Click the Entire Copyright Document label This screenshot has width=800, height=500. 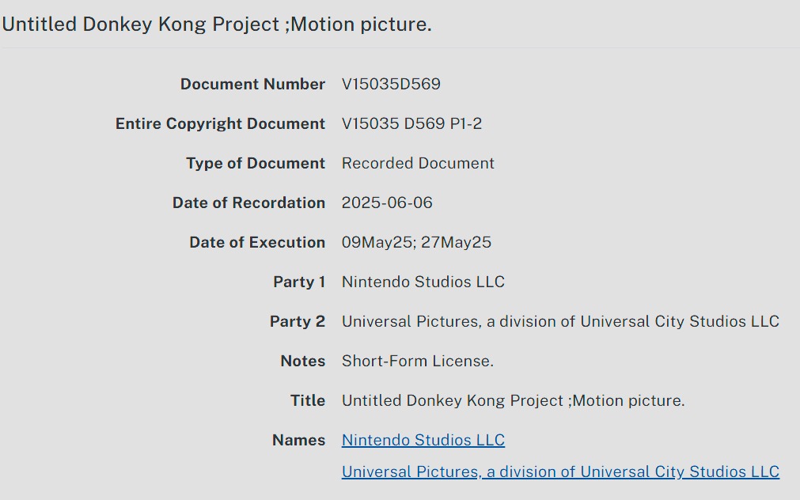click(220, 123)
